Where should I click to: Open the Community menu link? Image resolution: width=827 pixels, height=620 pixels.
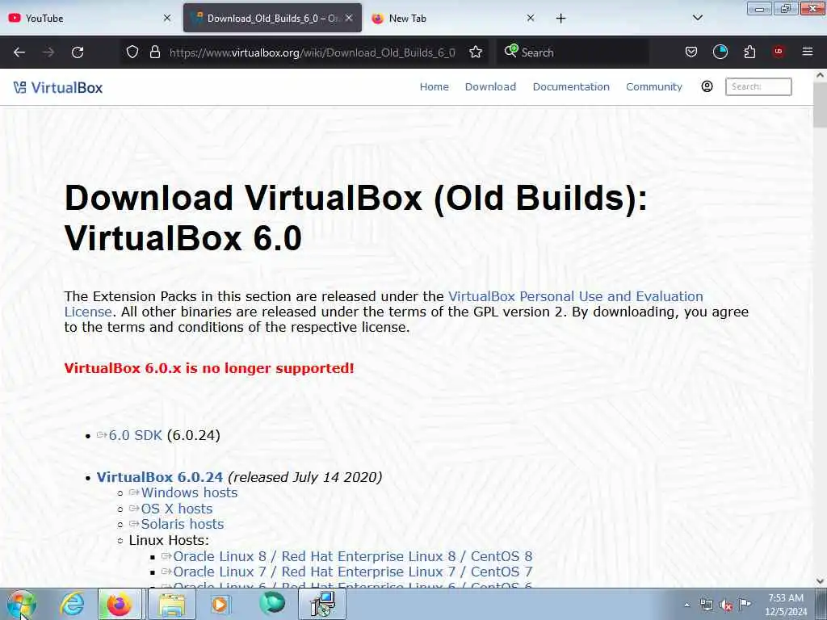(654, 87)
